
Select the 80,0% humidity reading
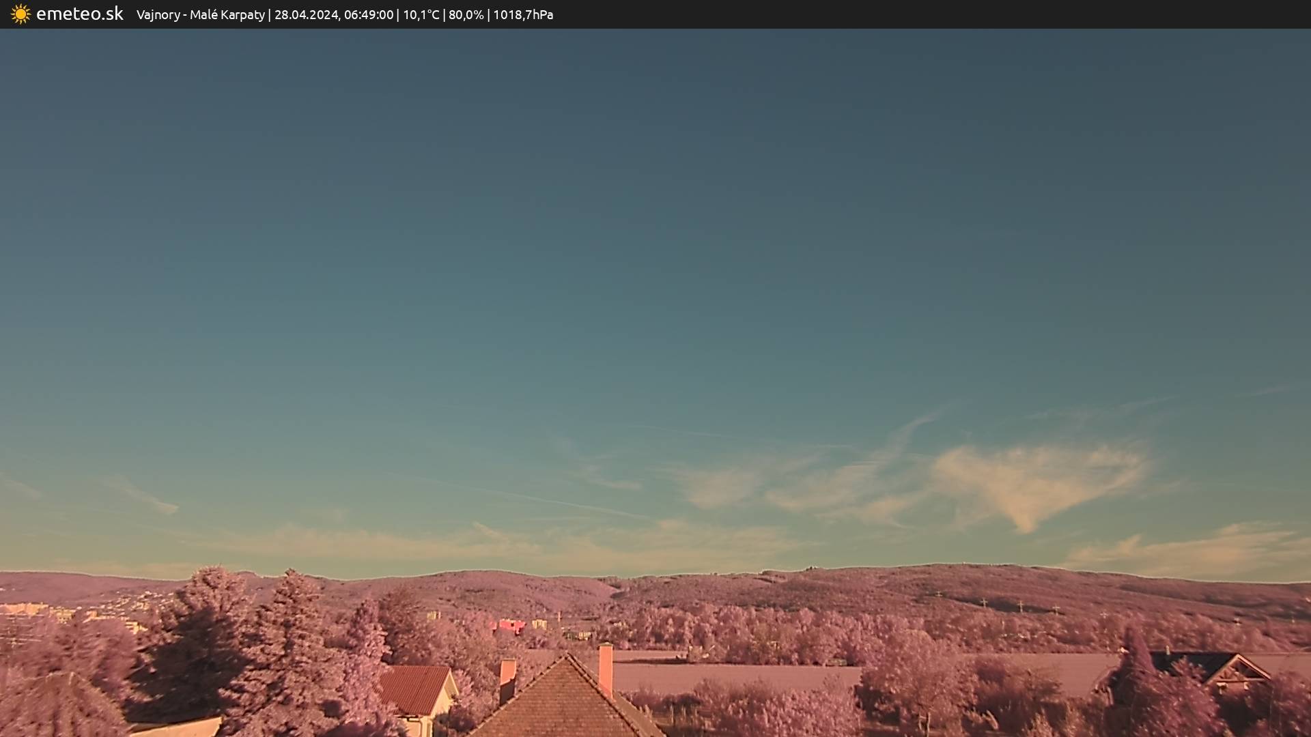pyautogui.click(x=466, y=15)
